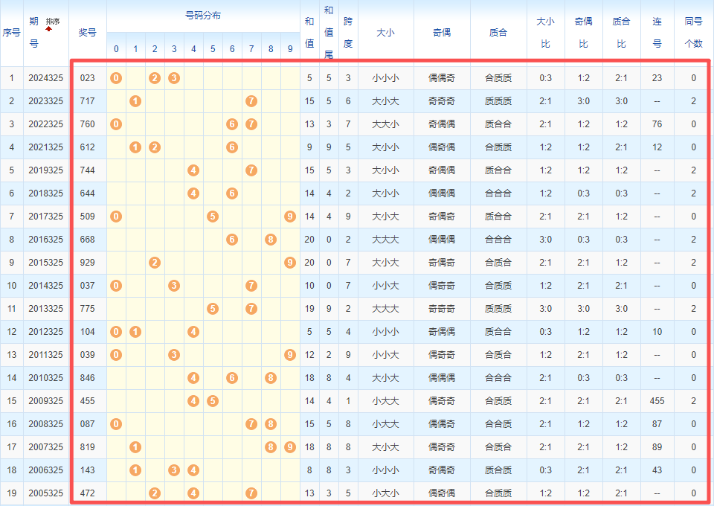Screen dimensions: 714x506
Task: Click the 奇偶 column header
Action: click(441, 33)
